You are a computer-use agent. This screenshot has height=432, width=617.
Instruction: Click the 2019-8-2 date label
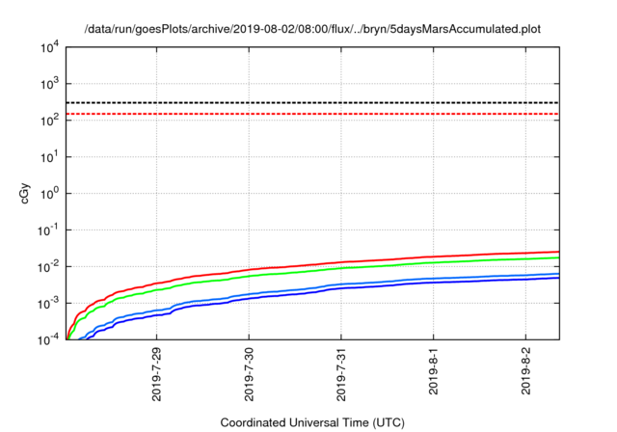click(525, 371)
